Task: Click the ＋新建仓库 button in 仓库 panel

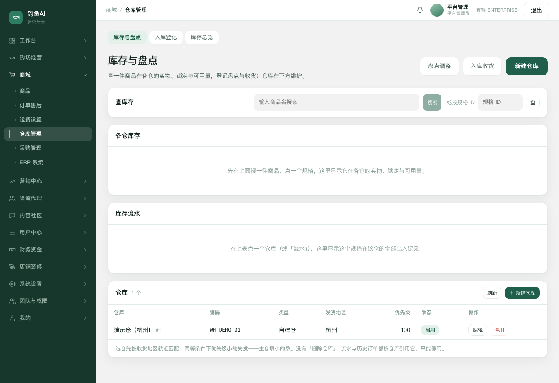Action: [522, 293]
